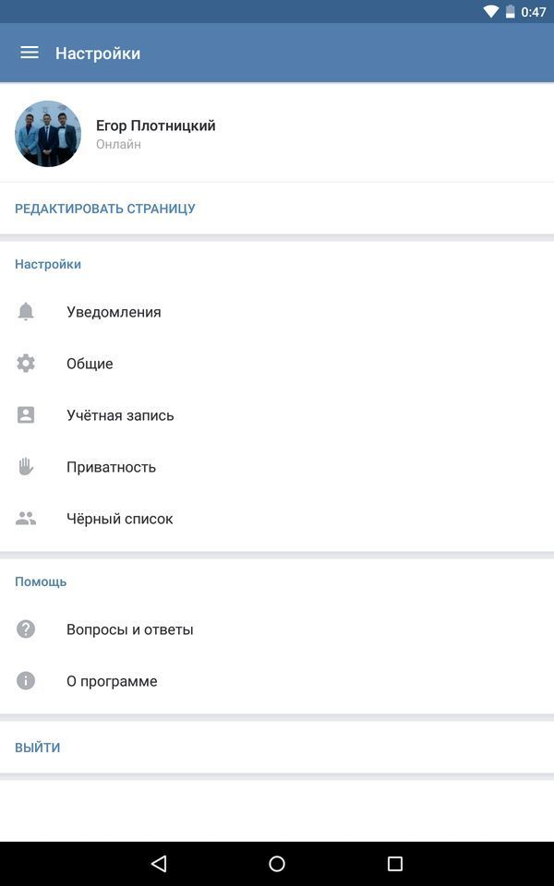The height and width of the screenshot is (886, 554).
Task: Tap the hand icon for privacy
Action: pos(26,467)
